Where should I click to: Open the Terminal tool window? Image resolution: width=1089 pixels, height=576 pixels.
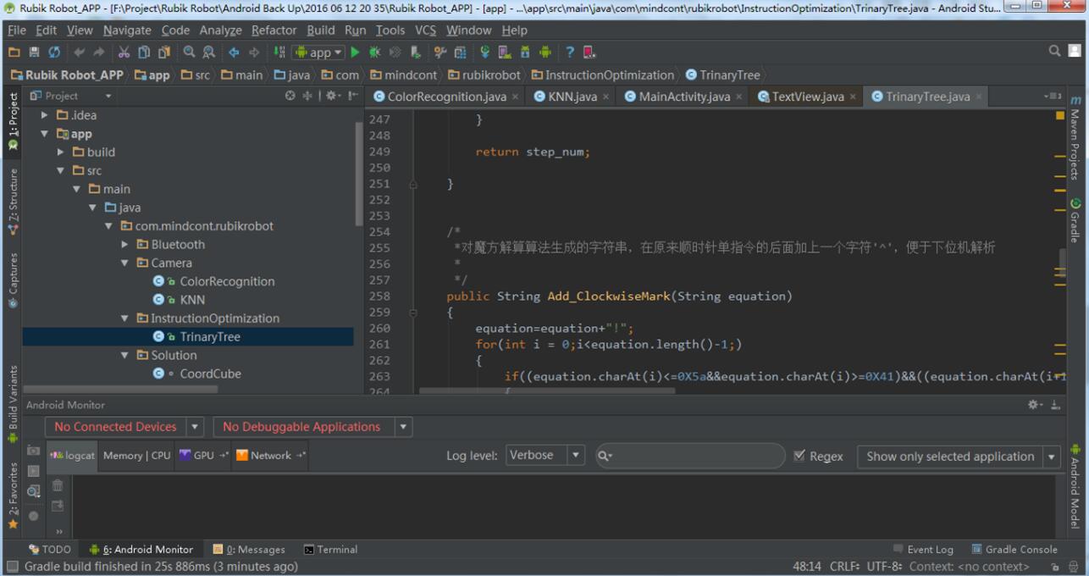tap(330, 550)
